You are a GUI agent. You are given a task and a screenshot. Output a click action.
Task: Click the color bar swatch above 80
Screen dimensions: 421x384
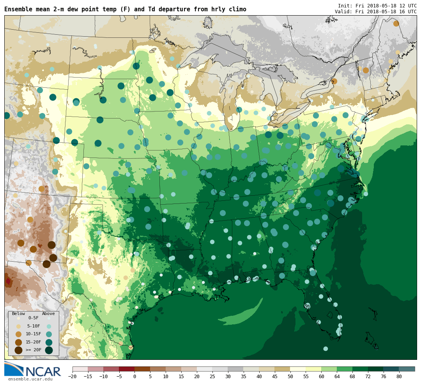(x=407, y=369)
